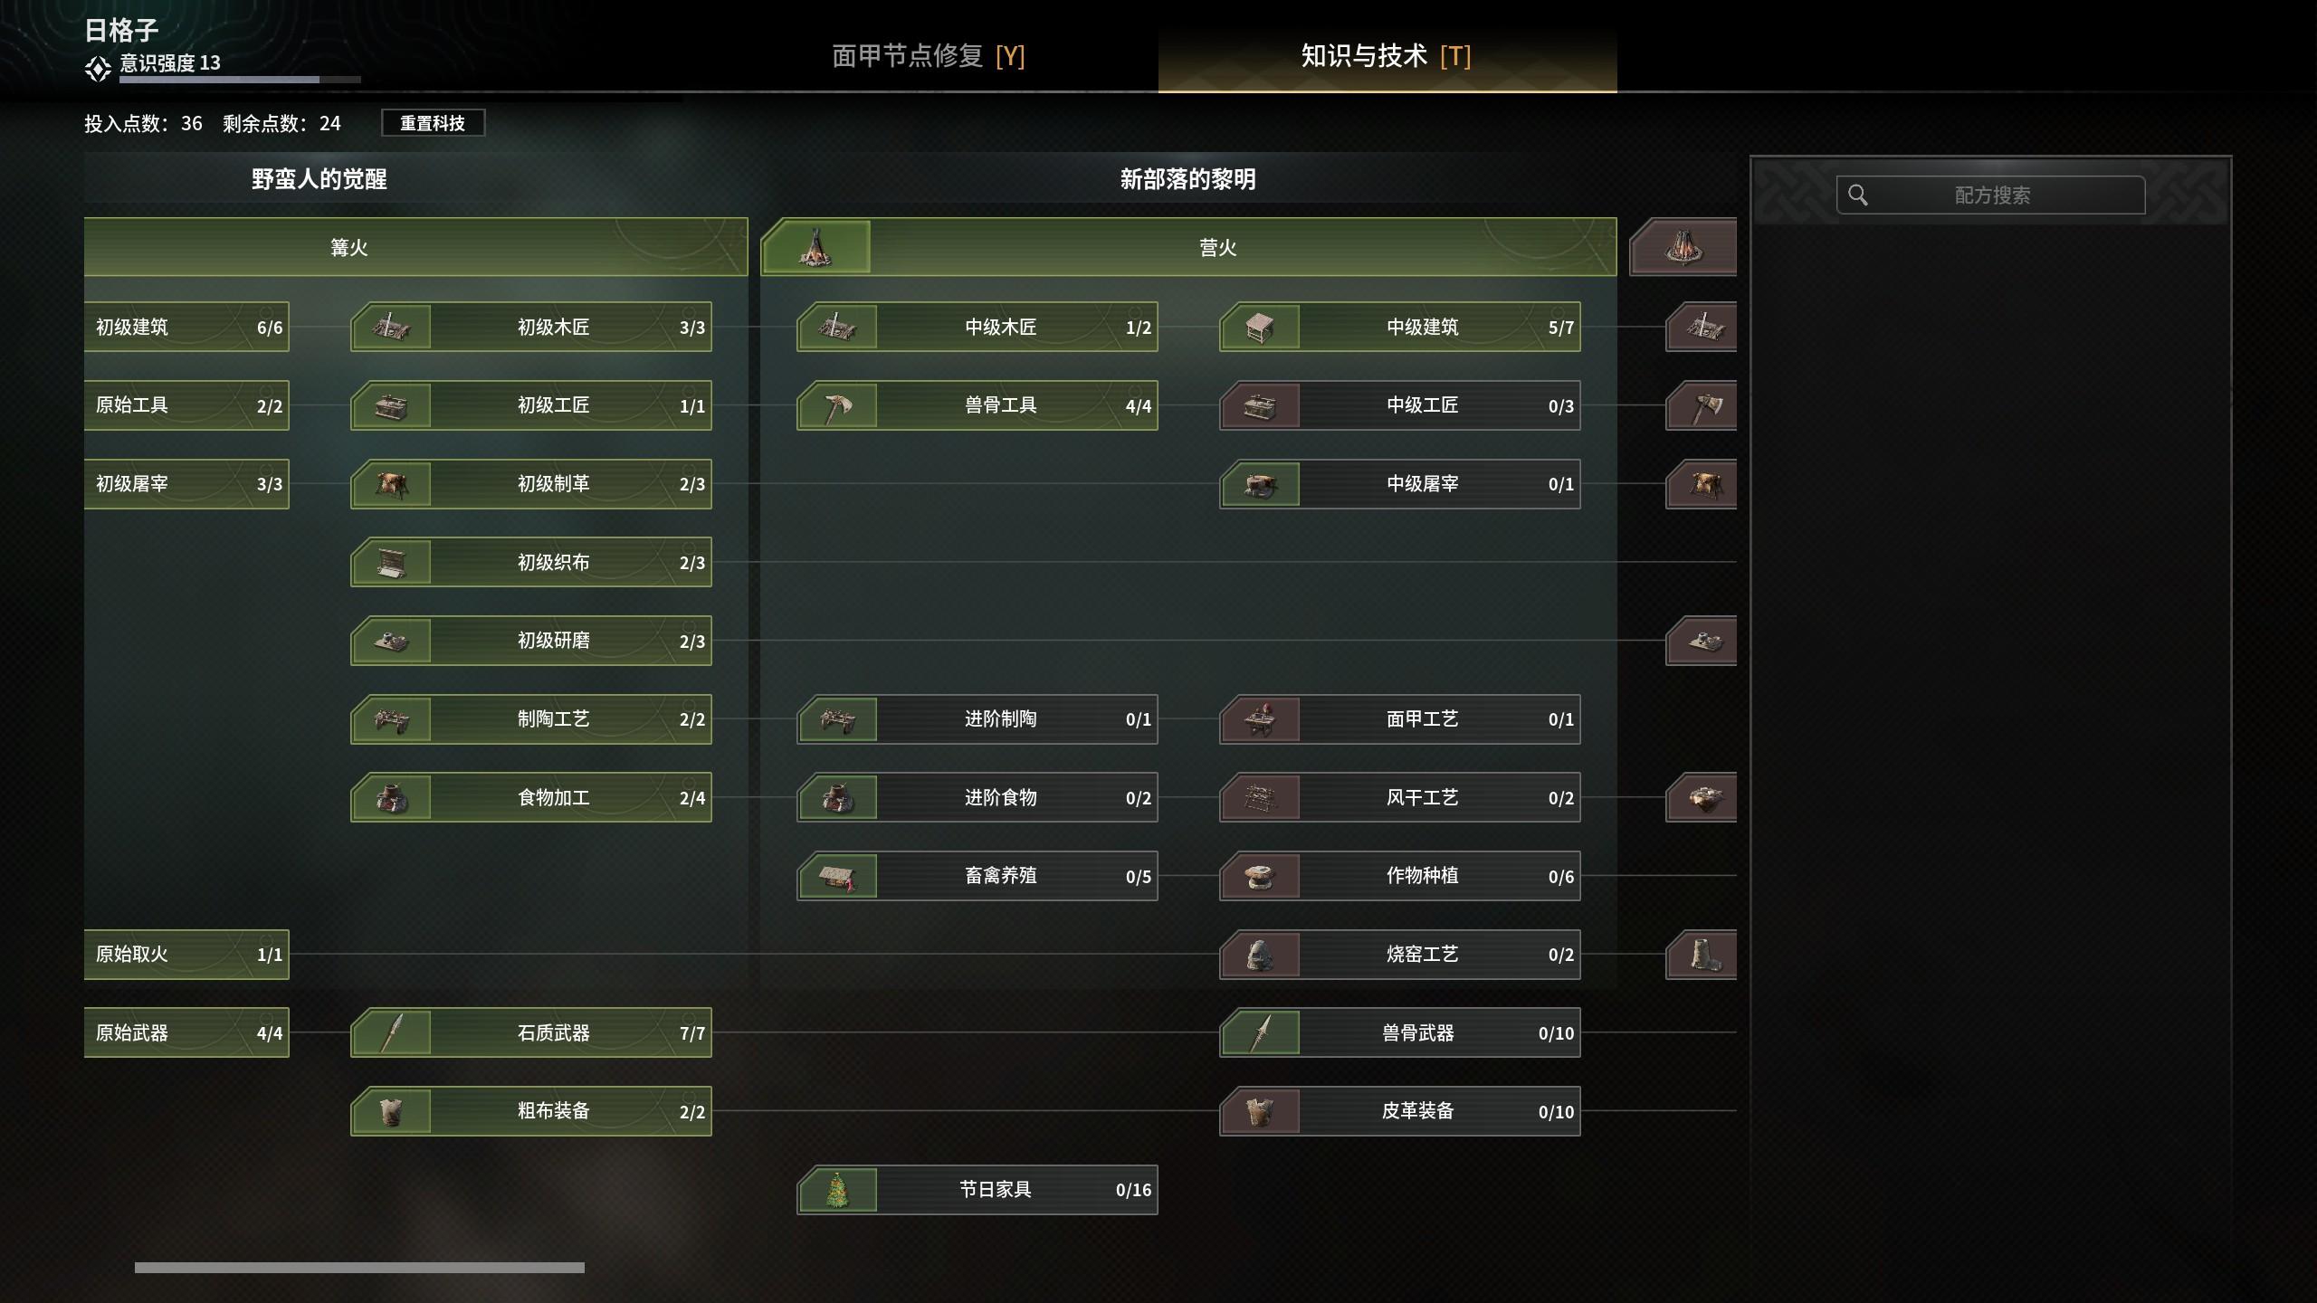
Task: Select the 兽骨工具 pickaxe icon
Action: coord(838,405)
